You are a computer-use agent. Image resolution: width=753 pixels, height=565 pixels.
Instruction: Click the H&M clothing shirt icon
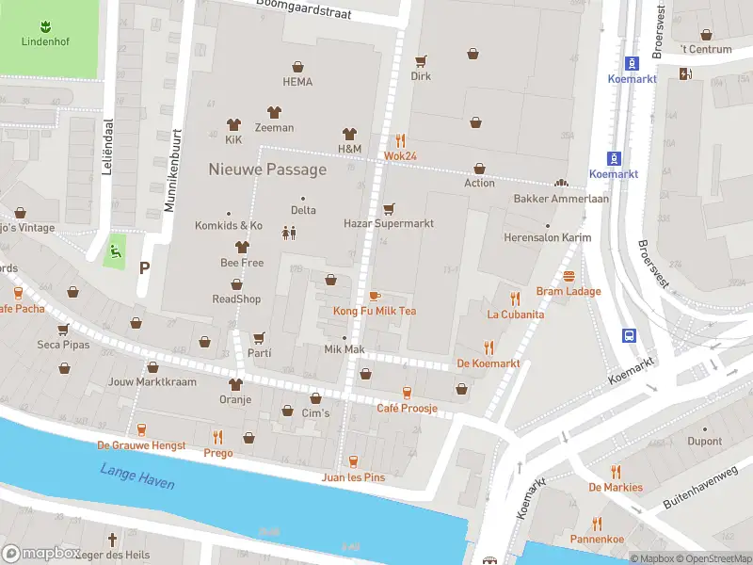tap(349, 134)
